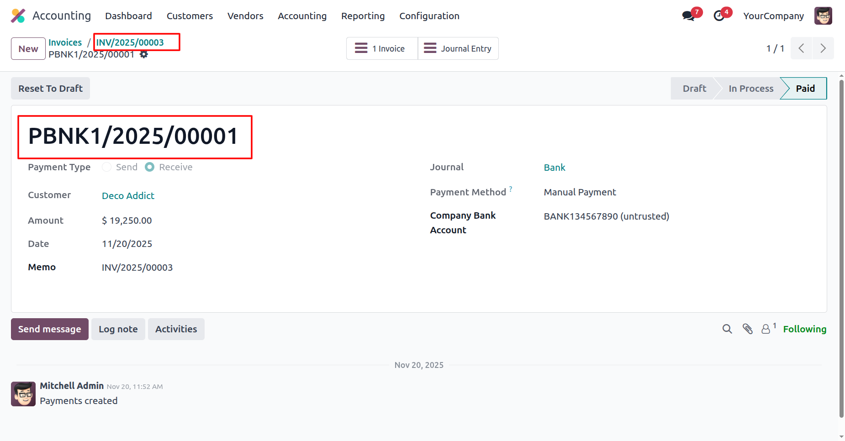This screenshot has width=845, height=441.
Task: Select the Send payment type radio
Action: click(107, 167)
